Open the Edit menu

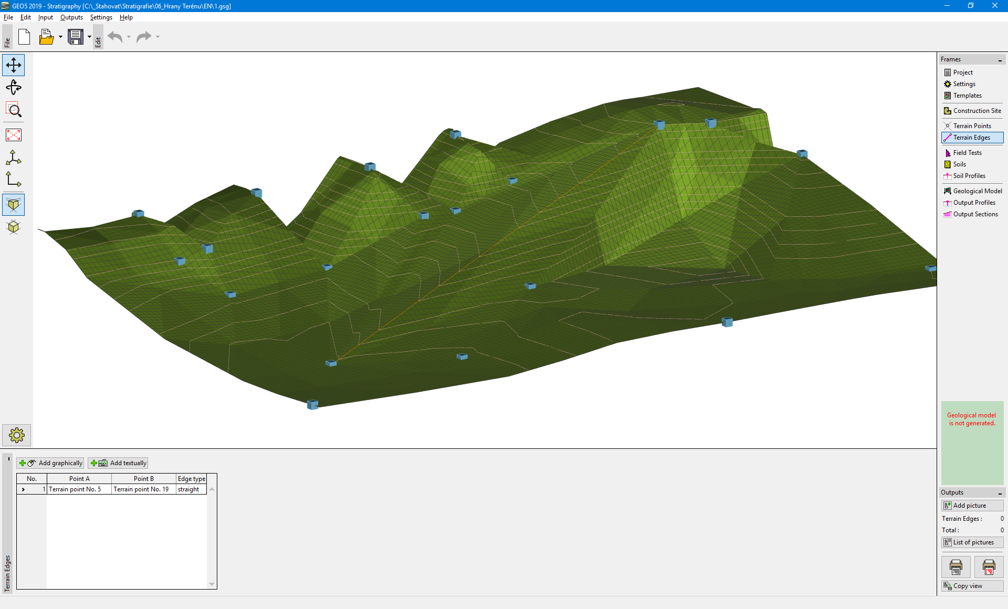pos(26,17)
